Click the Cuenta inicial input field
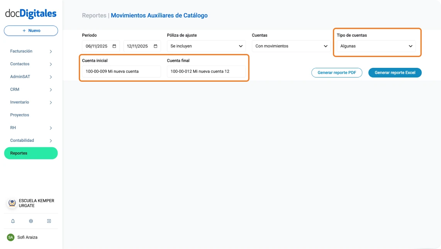 pos(121,71)
